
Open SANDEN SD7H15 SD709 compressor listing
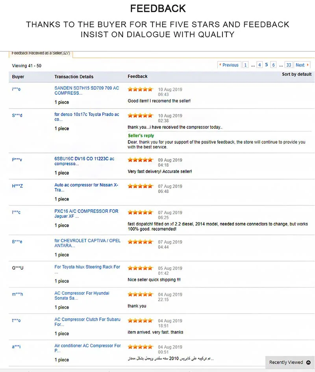coord(87,90)
